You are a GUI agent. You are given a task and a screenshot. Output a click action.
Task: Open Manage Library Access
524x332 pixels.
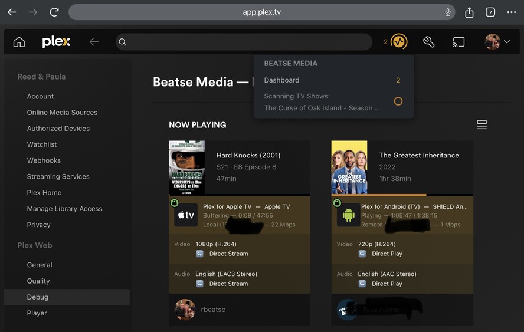tap(64, 208)
